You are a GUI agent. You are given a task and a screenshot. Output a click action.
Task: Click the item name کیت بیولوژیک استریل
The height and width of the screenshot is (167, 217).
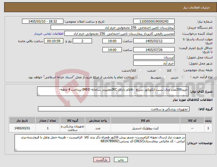pos(145,128)
